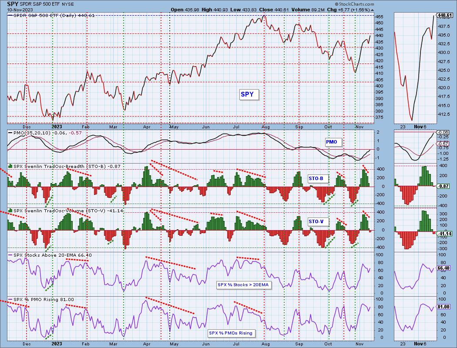Click the bold 2023 label on upper time axis
The image size is (457, 348).
57,127
